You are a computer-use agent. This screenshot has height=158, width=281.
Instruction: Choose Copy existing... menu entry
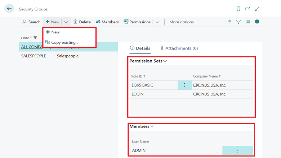pos(70,42)
